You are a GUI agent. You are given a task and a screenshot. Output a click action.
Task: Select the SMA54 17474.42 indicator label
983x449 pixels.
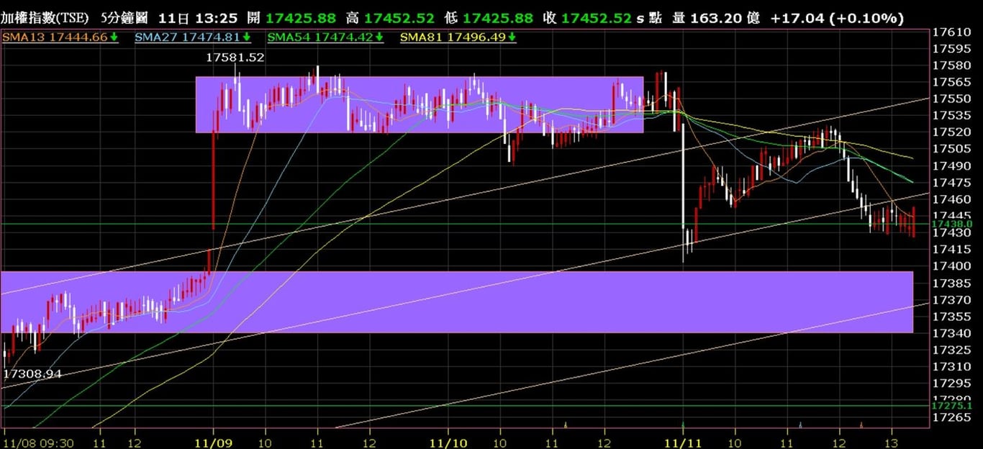[325, 37]
